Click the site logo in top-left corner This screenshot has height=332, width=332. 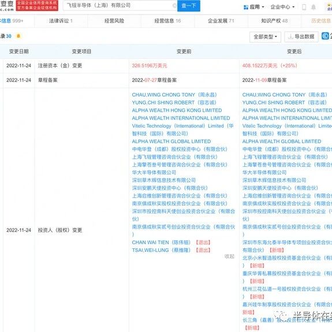[x=7, y=6]
